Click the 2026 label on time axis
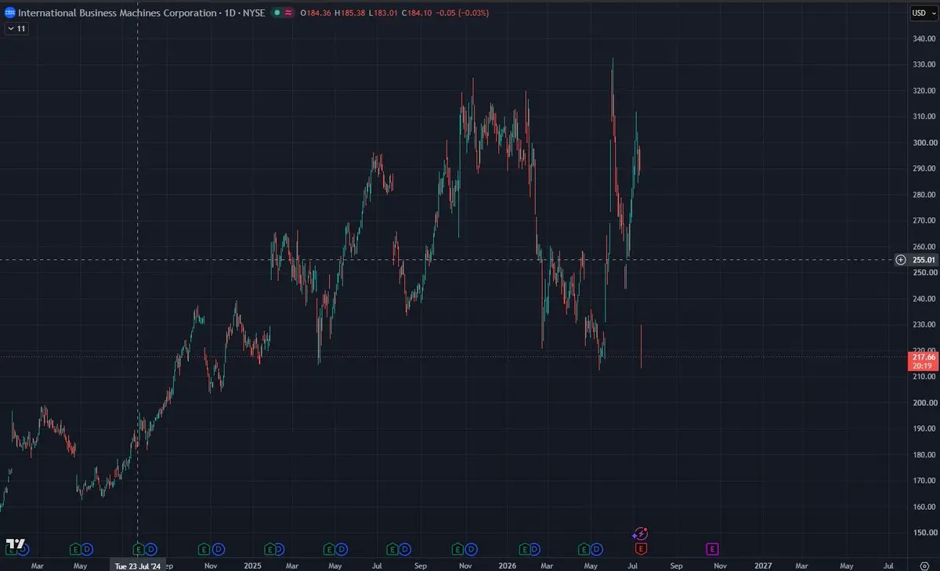This screenshot has width=940, height=571. pyautogui.click(x=508, y=565)
